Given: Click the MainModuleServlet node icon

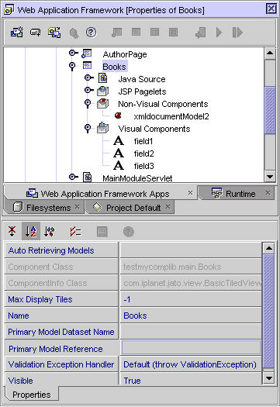Looking at the screenshot, I should click(88, 178).
